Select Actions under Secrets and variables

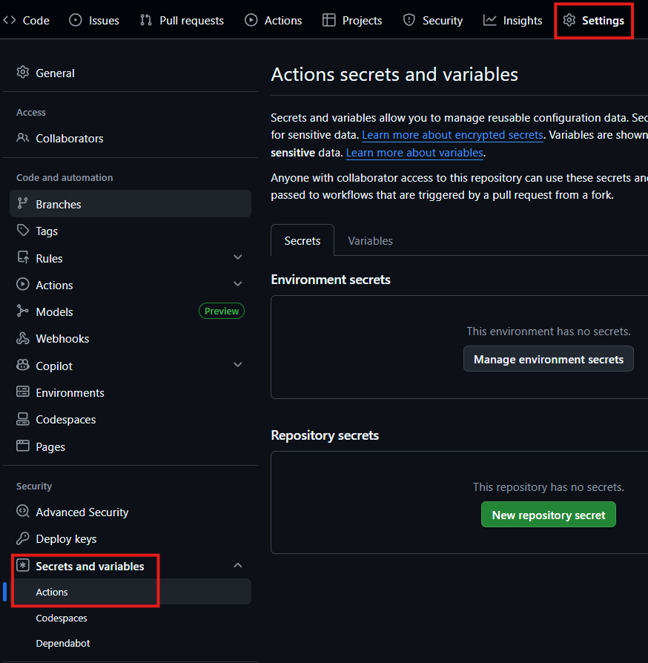tap(130, 592)
